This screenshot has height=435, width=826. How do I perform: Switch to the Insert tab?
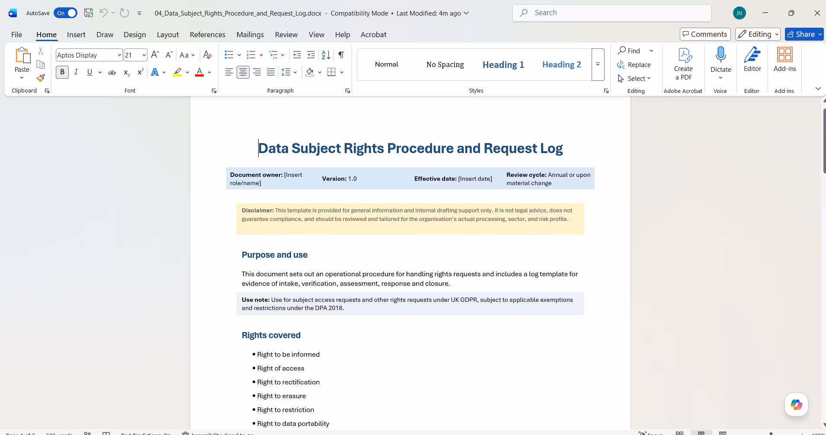(76, 35)
